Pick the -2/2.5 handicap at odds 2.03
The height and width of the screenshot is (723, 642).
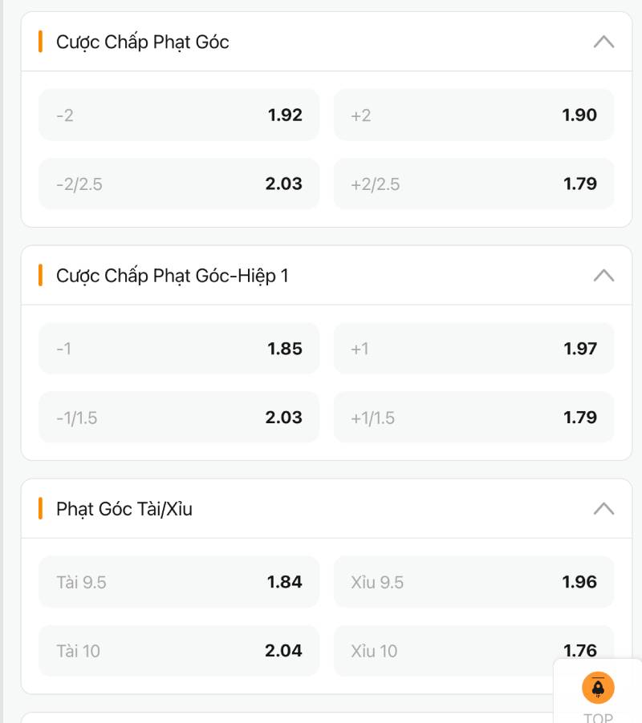pos(178,184)
